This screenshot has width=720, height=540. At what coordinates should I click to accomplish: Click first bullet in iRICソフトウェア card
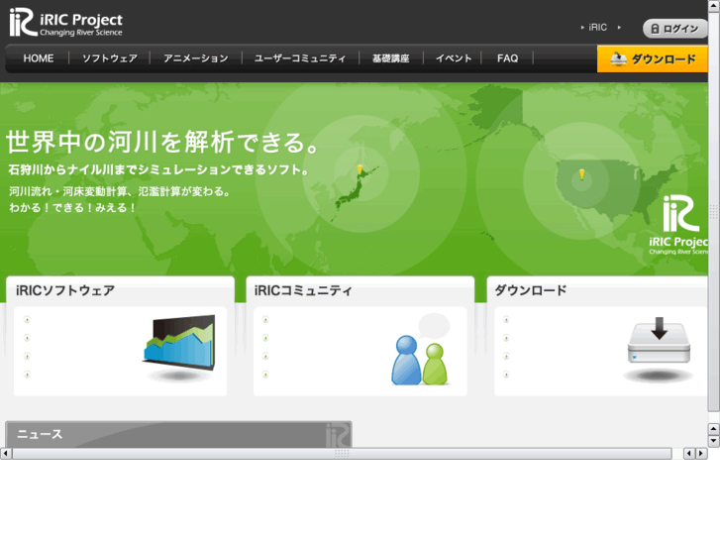click(x=27, y=319)
